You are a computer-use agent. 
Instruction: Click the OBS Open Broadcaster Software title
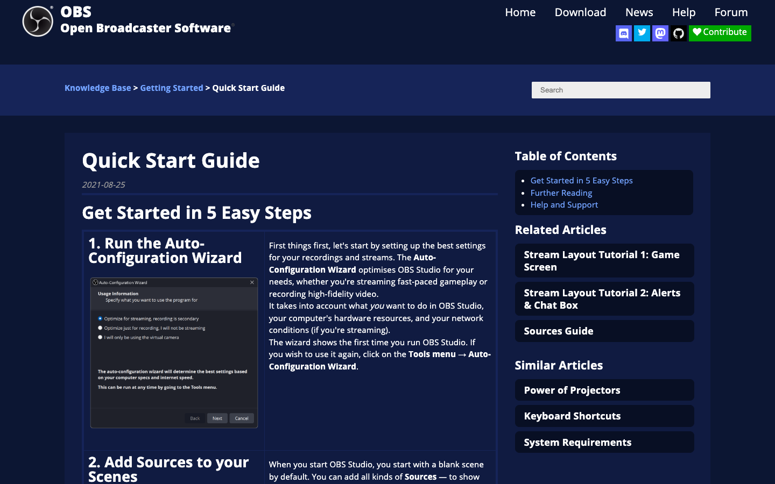(x=146, y=20)
